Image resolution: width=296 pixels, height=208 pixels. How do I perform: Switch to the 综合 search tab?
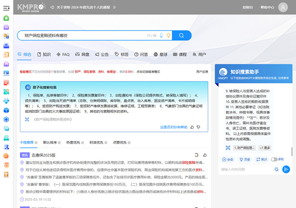click(24, 54)
